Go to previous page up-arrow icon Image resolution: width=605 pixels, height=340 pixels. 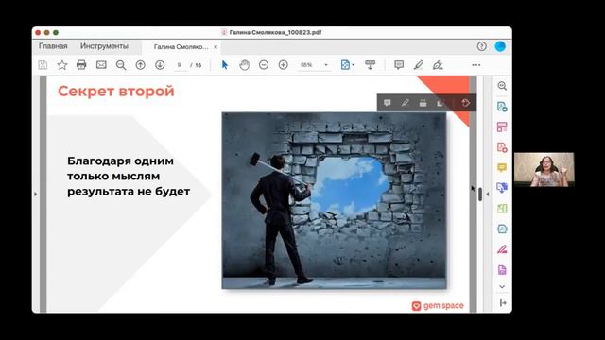141,65
